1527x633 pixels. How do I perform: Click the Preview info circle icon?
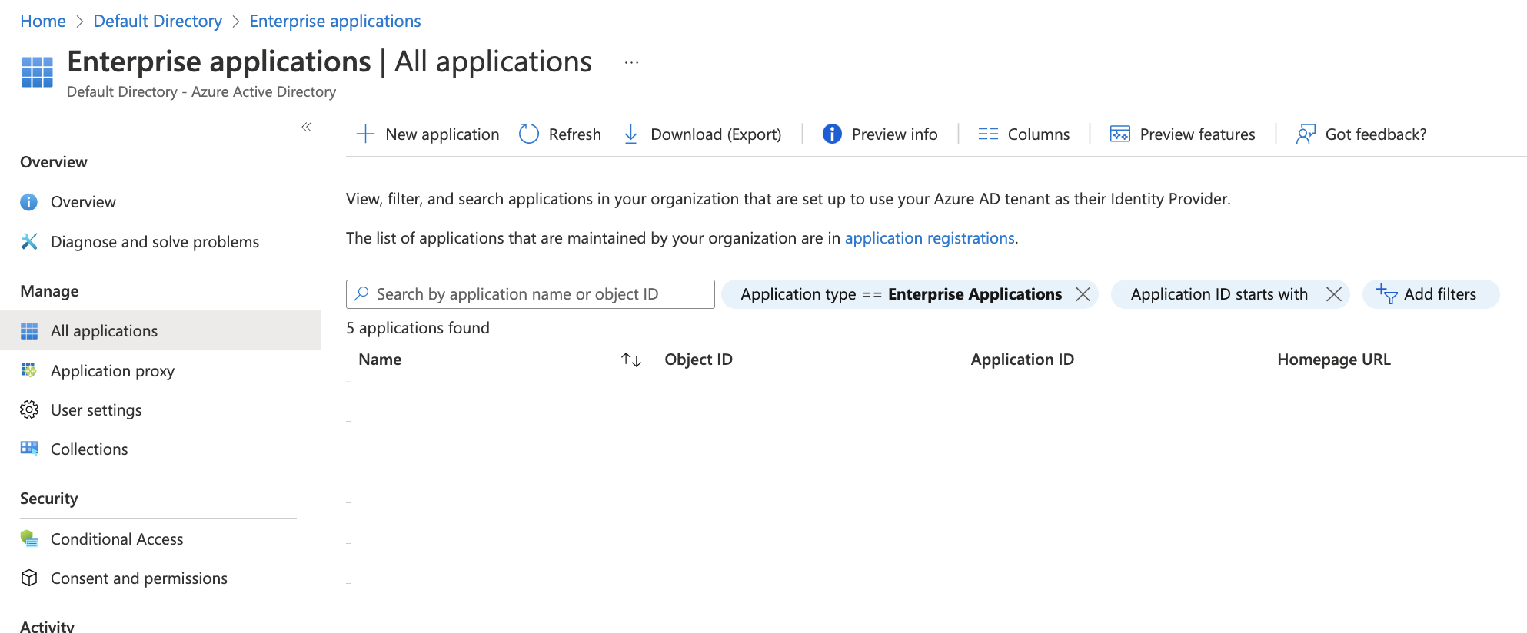832,134
